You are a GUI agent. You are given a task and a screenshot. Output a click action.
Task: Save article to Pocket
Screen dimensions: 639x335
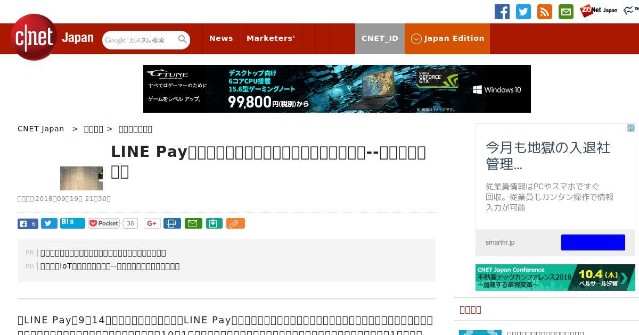click(x=104, y=223)
